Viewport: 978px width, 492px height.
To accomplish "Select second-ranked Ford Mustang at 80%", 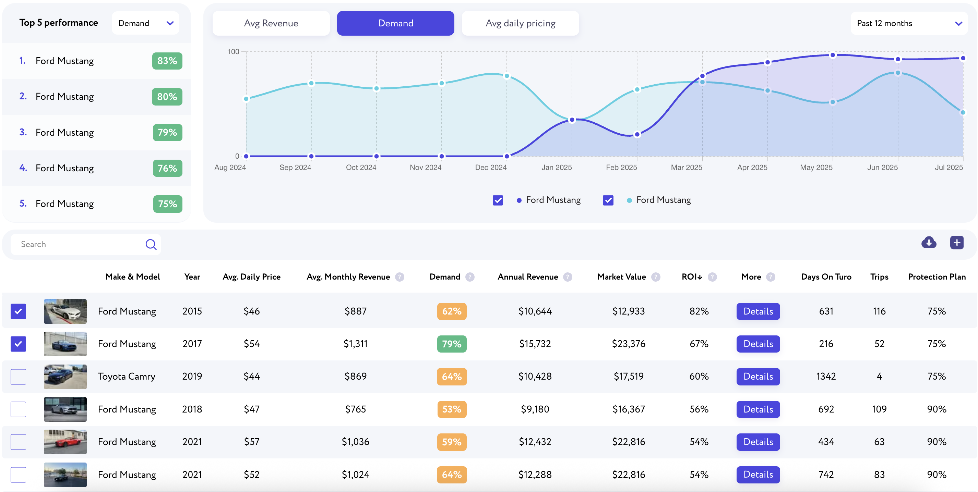I will (96, 97).
